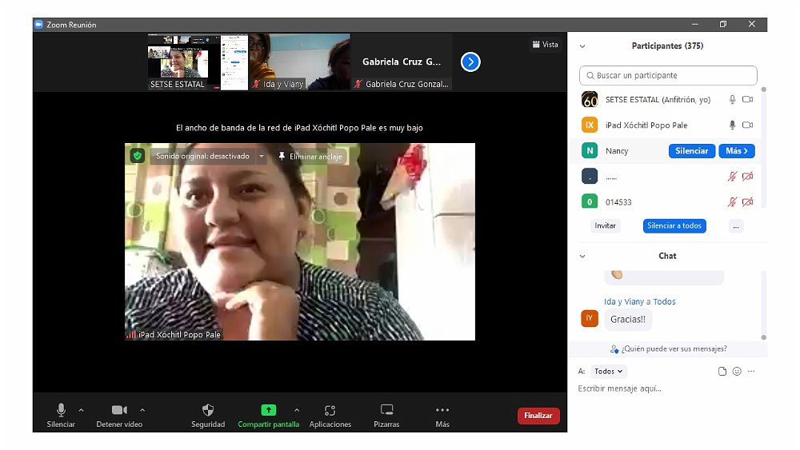800x450 pixels.
Task: Mute the microphone with Silenciar
Action: point(61,410)
